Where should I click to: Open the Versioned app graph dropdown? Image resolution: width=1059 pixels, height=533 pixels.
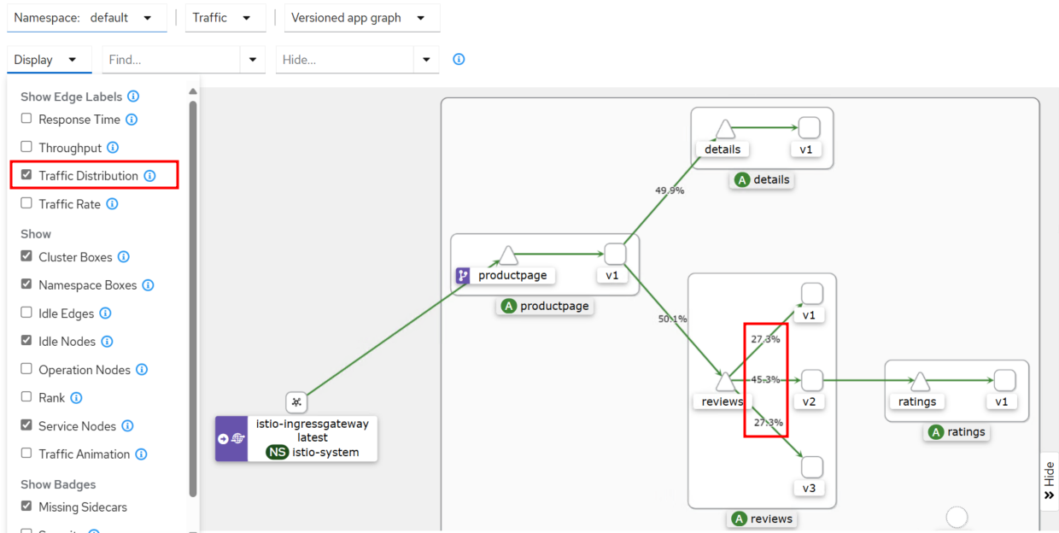click(x=362, y=17)
